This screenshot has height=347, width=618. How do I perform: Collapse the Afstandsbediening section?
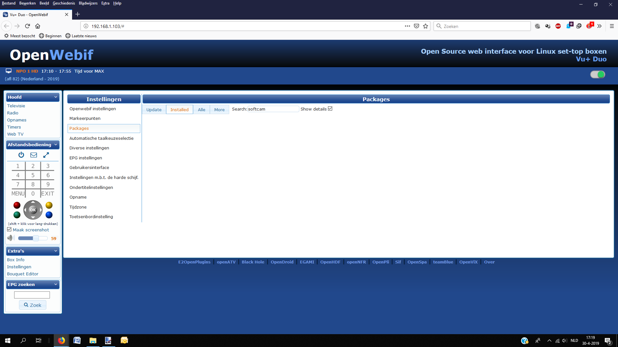click(56, 145)
